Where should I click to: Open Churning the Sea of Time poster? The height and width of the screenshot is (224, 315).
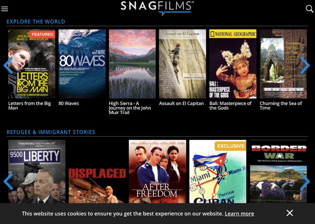point(283,64)
